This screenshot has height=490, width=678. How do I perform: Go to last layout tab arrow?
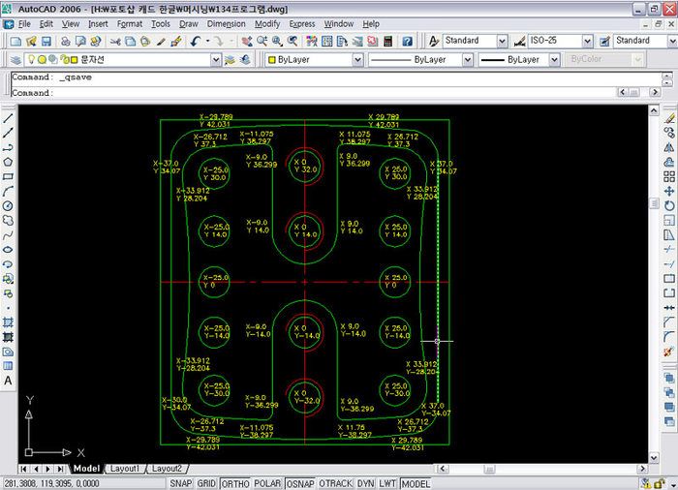point(61,469)
